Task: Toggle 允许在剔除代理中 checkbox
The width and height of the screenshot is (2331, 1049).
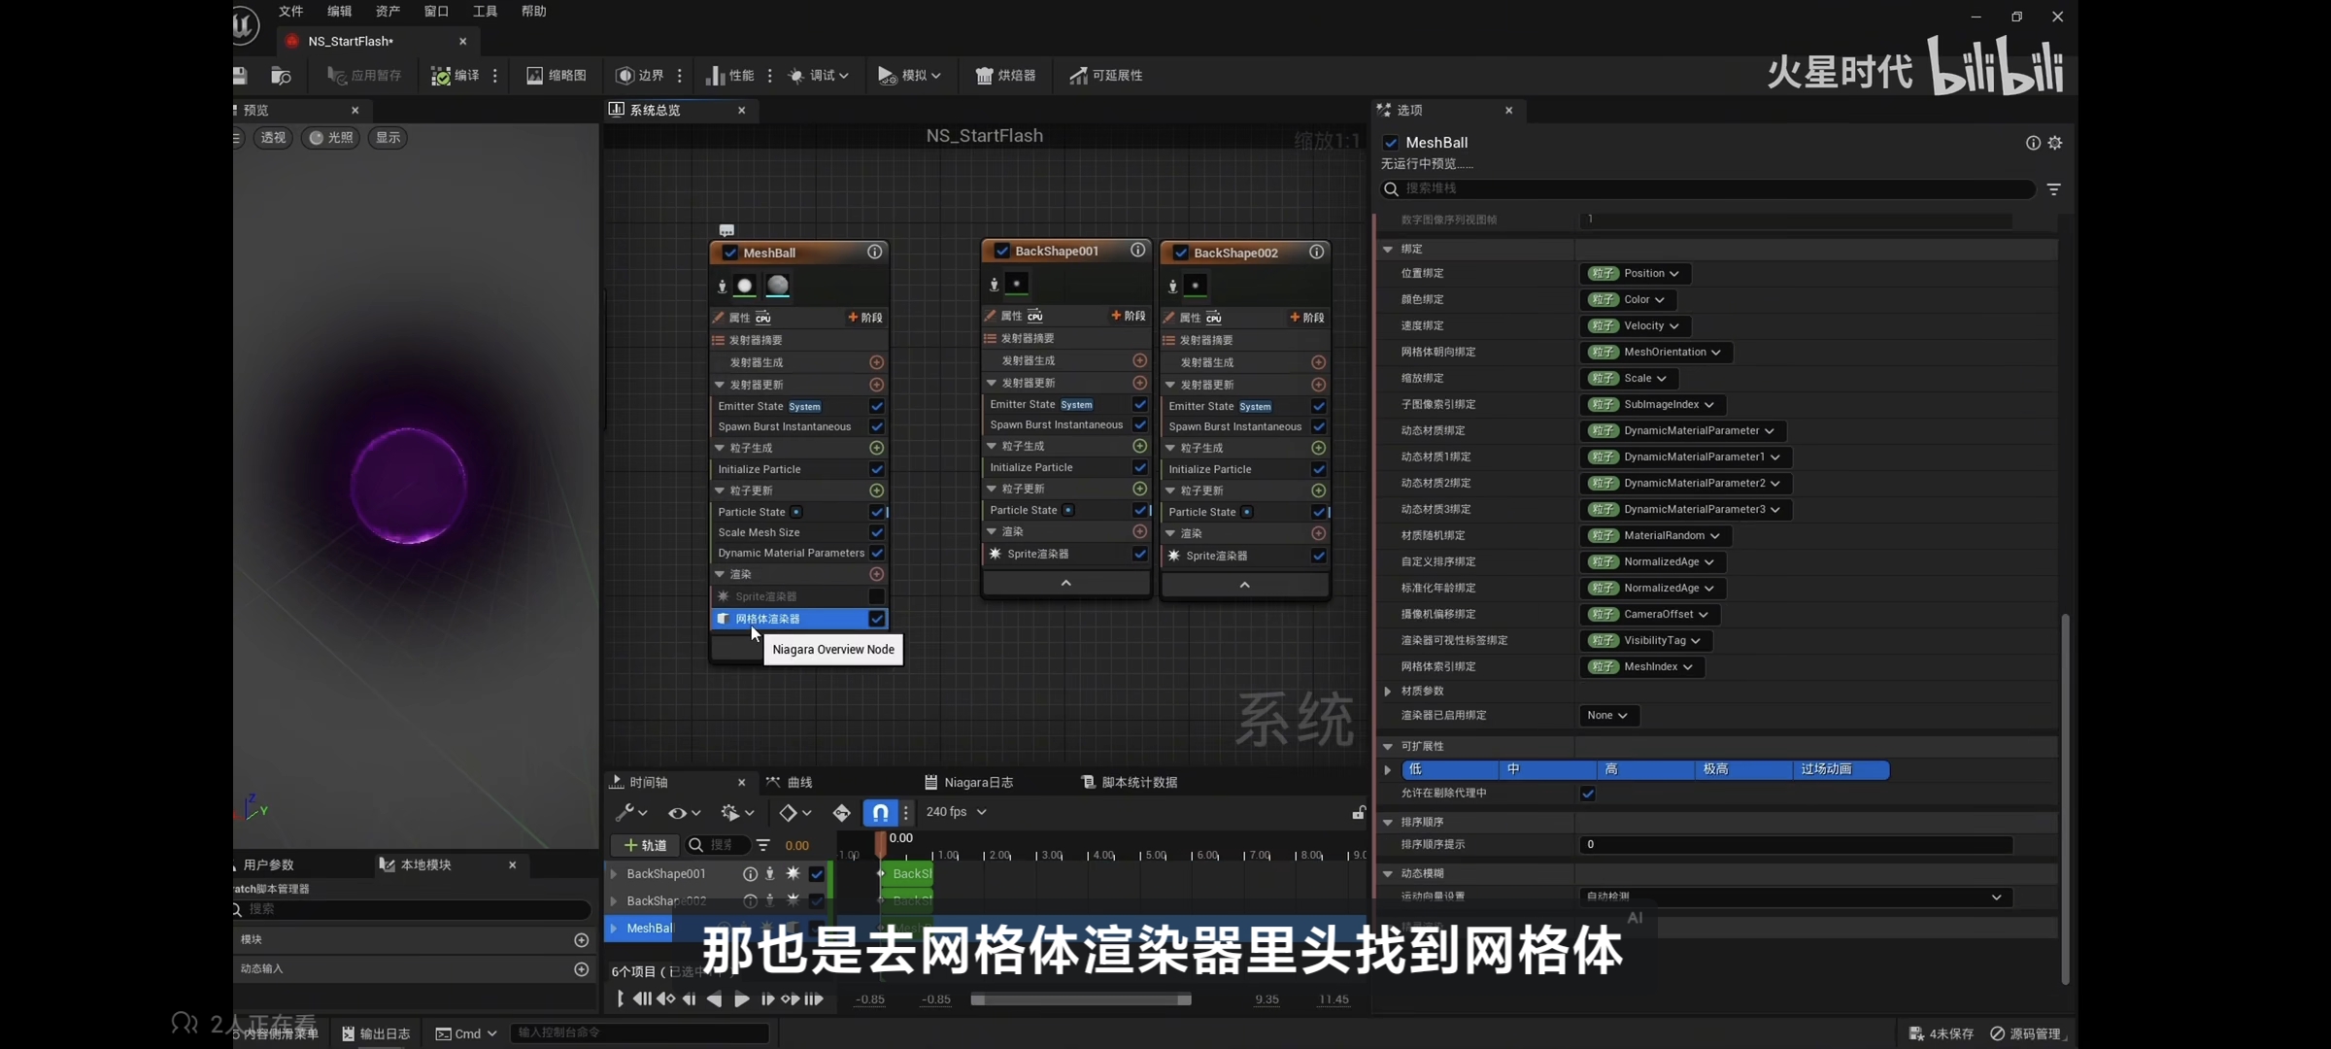Action: click(x=1588, y=794)
